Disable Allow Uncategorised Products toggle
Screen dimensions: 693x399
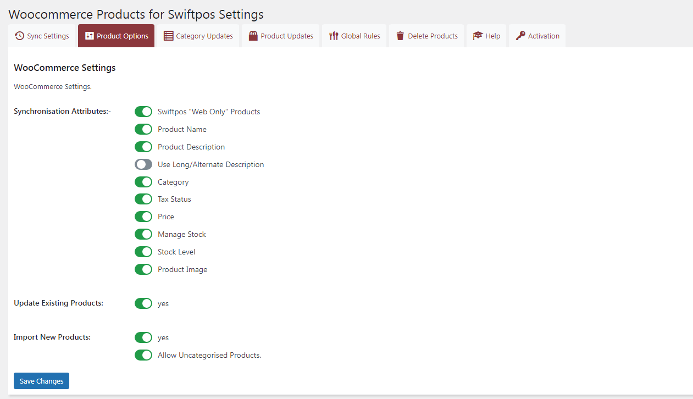point(143,355)
